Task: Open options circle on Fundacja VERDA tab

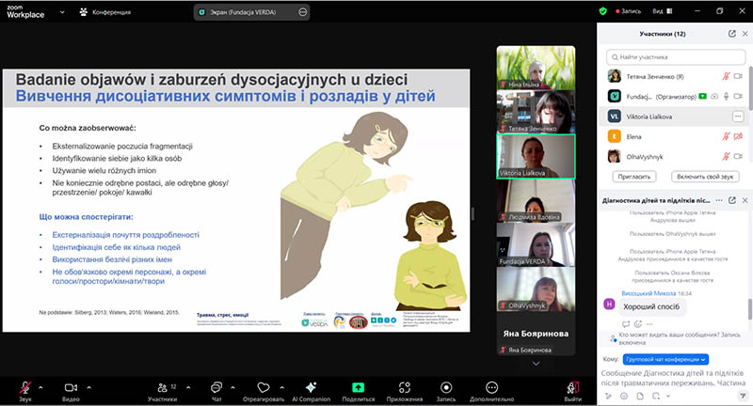Action: tap(302, 12)
